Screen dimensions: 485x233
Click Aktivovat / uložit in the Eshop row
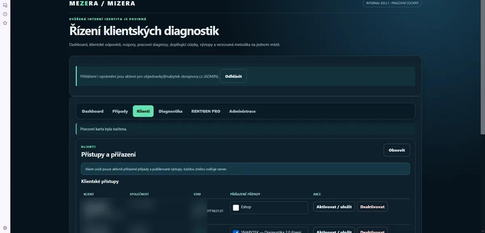334,207
